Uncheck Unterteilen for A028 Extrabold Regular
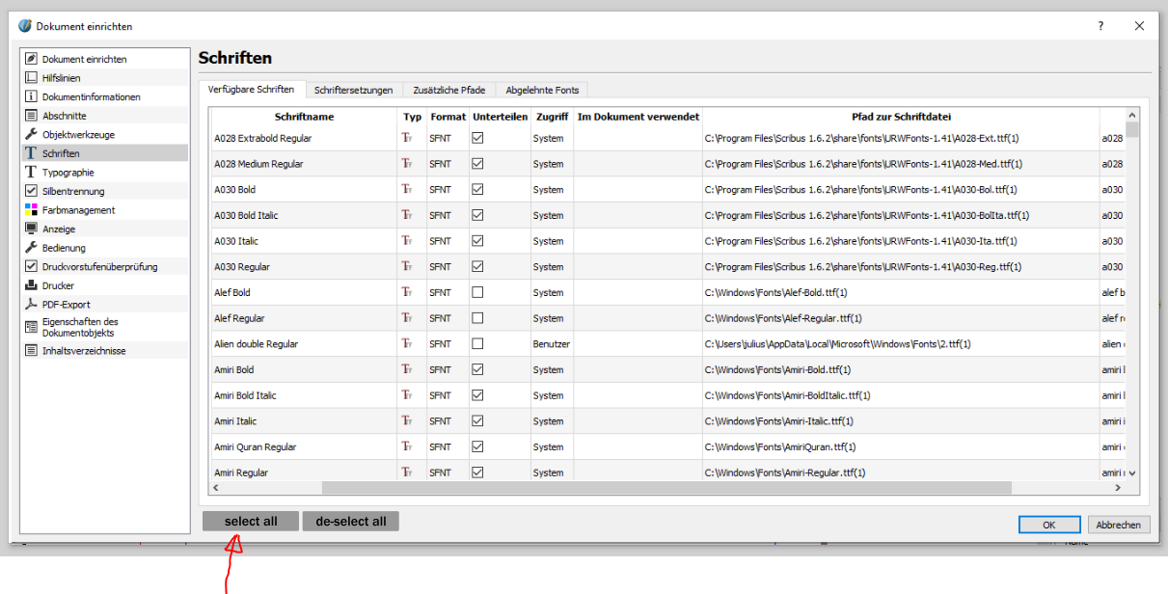 click(x=477, y=138)
